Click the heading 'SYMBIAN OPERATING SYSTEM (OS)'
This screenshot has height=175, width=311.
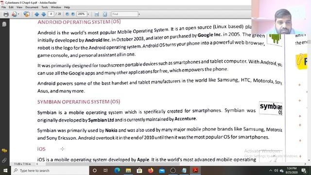[79, 102]
